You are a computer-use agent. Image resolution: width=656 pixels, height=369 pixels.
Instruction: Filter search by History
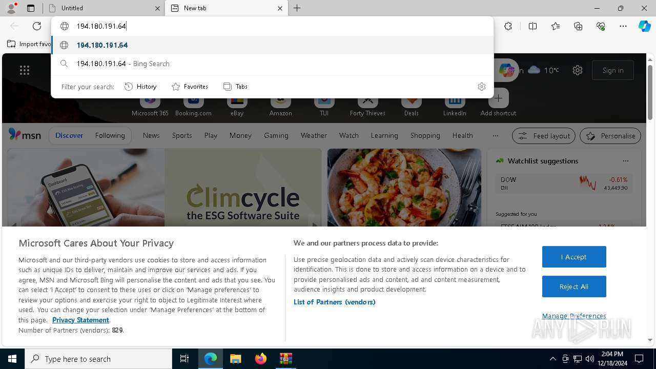(140, 87)
